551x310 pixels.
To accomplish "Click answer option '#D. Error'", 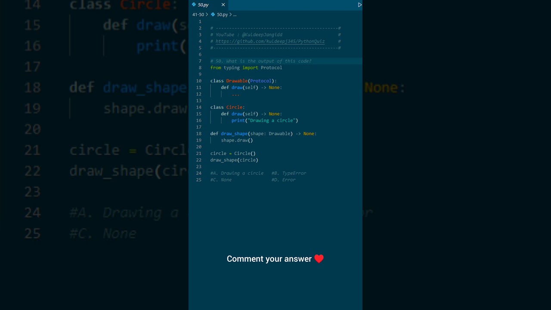I will click(283, 180).
